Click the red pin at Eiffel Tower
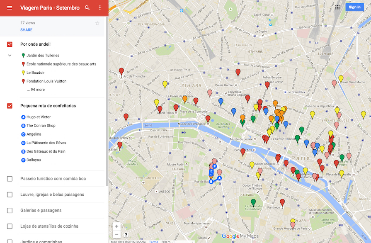 click(x=120, y=146)
